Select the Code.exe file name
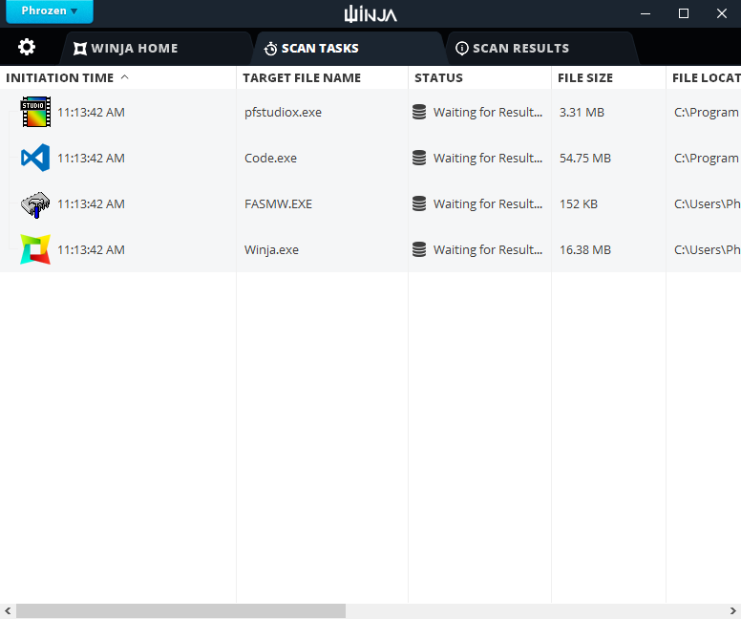This screenshot has width=741, height=619. coord(271,158)
